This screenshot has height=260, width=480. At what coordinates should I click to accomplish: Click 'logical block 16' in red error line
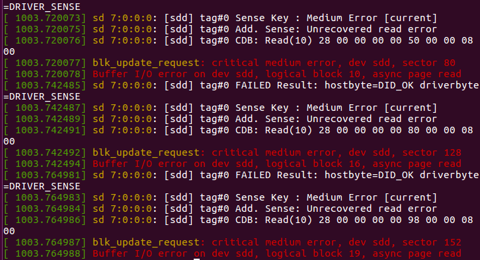coord(313,164)
